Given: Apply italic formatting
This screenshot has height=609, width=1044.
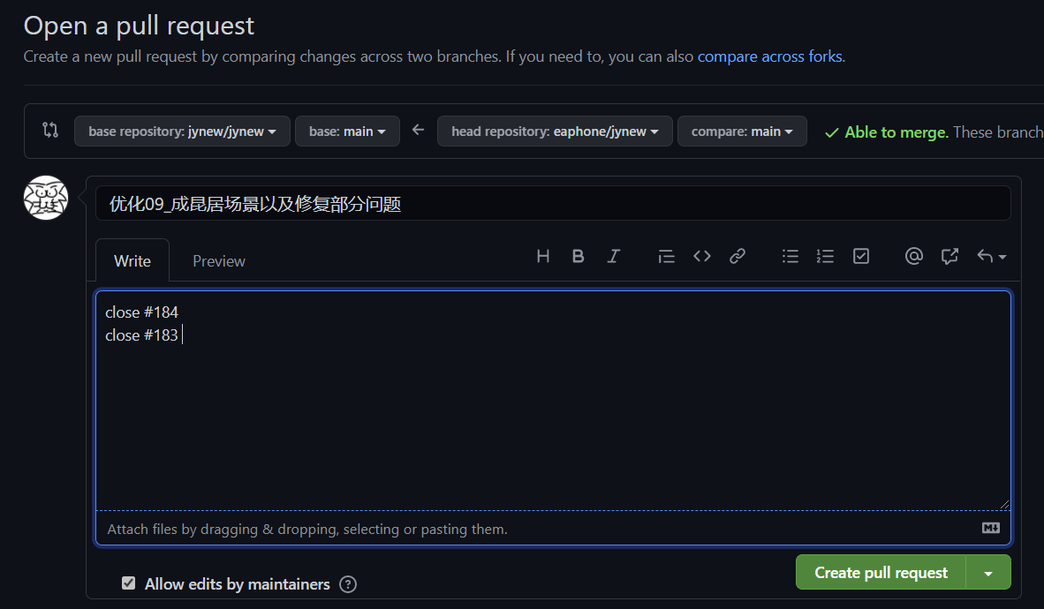Looking at the screenshot, I should coord(613,256).
